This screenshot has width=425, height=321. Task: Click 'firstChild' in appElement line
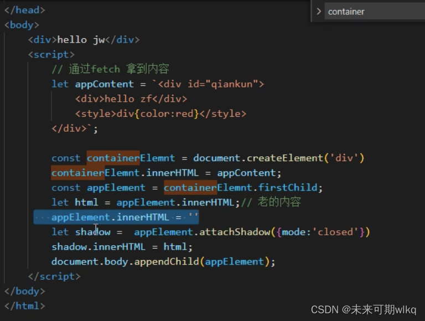pos(288,188)
